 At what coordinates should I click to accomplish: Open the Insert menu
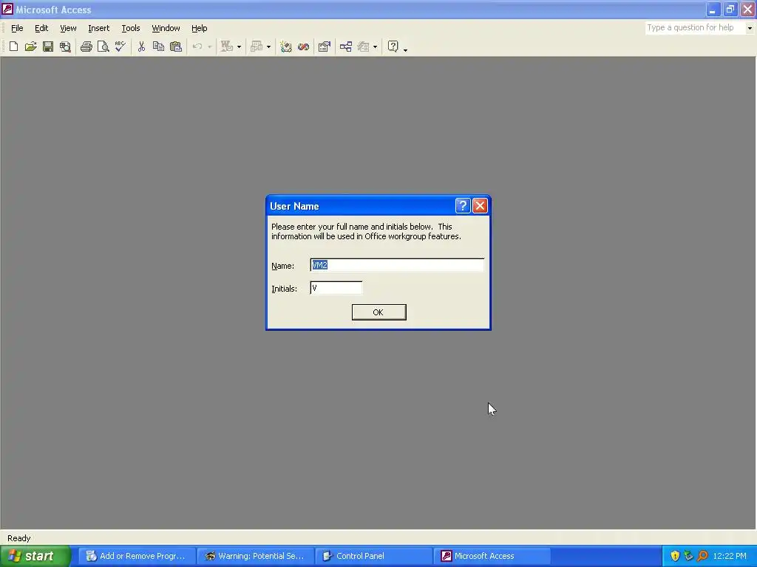point(98,28)
